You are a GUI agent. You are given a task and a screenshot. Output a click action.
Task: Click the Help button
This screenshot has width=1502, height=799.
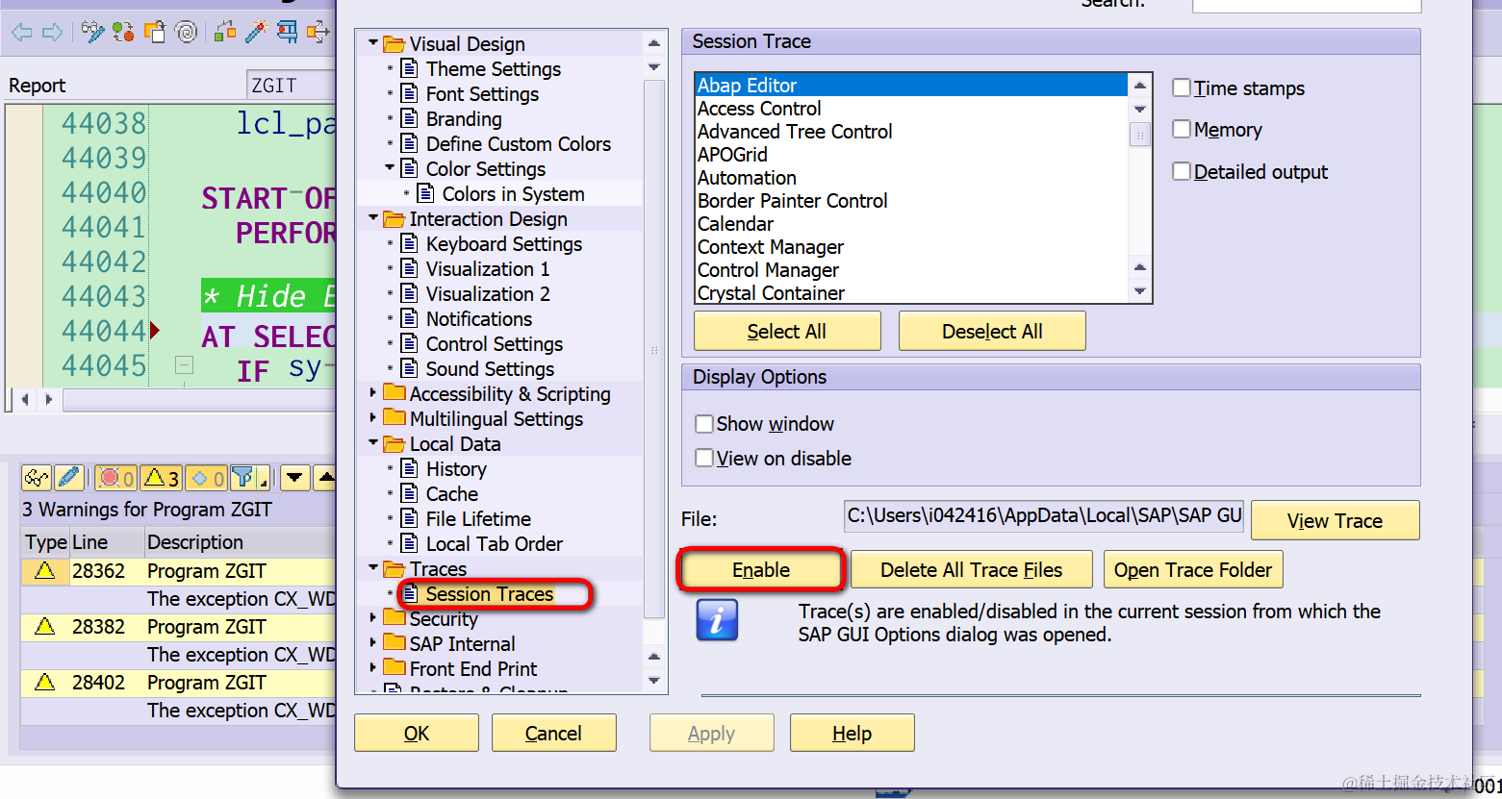[852, 734]
